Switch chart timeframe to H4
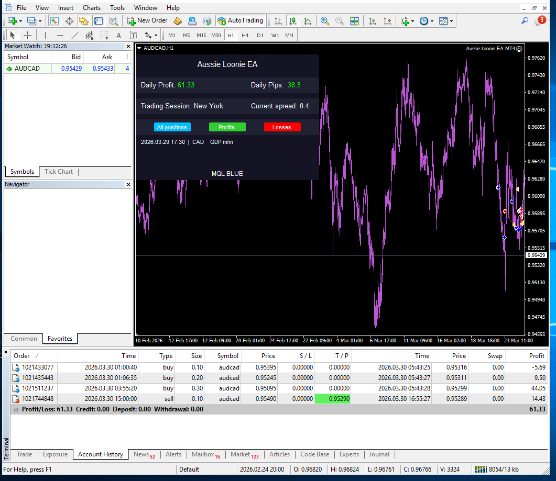This screenshot has height=481, width=556. [245, 35]
